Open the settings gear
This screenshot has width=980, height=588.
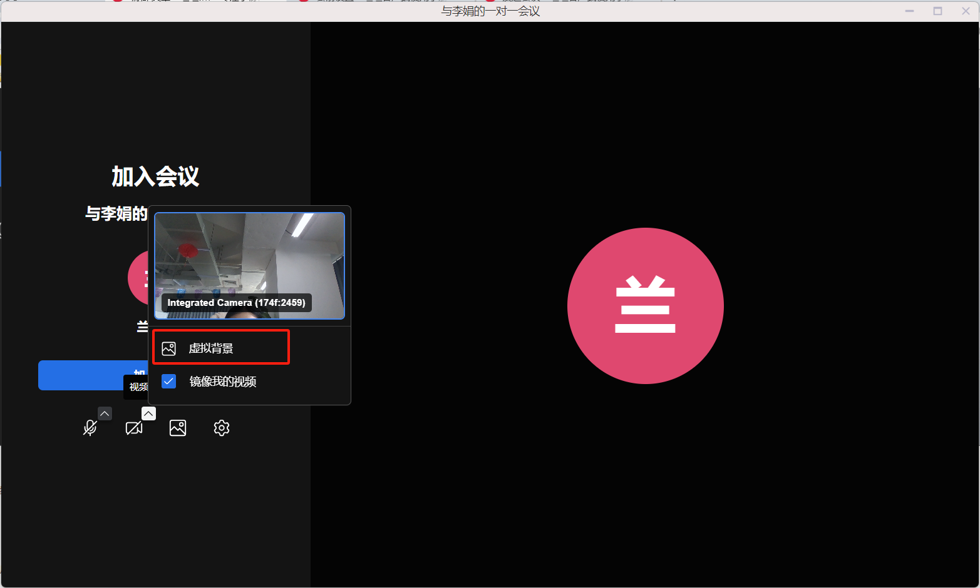tap(222, 428)
